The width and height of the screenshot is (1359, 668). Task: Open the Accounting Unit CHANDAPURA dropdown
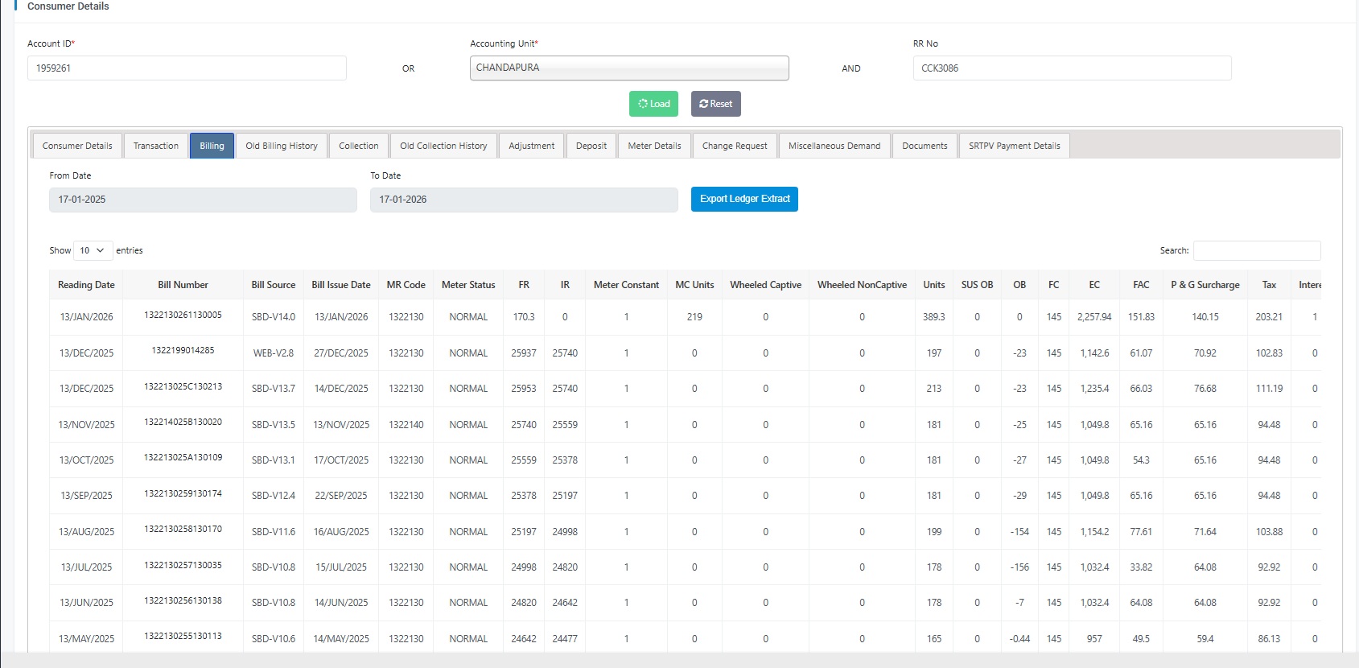coord(628,68)
